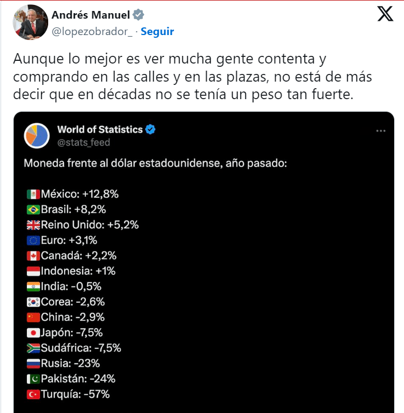Image resolution: width=404 pixels, height=413 pixels.
Task: Click the Brazil flag icon
Action: point(33,209)
